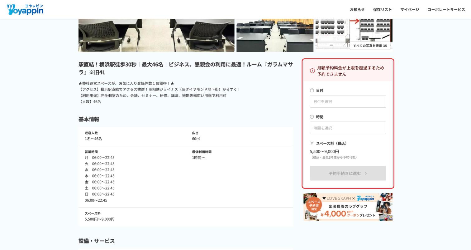Go to マイページ
Viewport: 471px width, 250px height.
click(410, 10)
